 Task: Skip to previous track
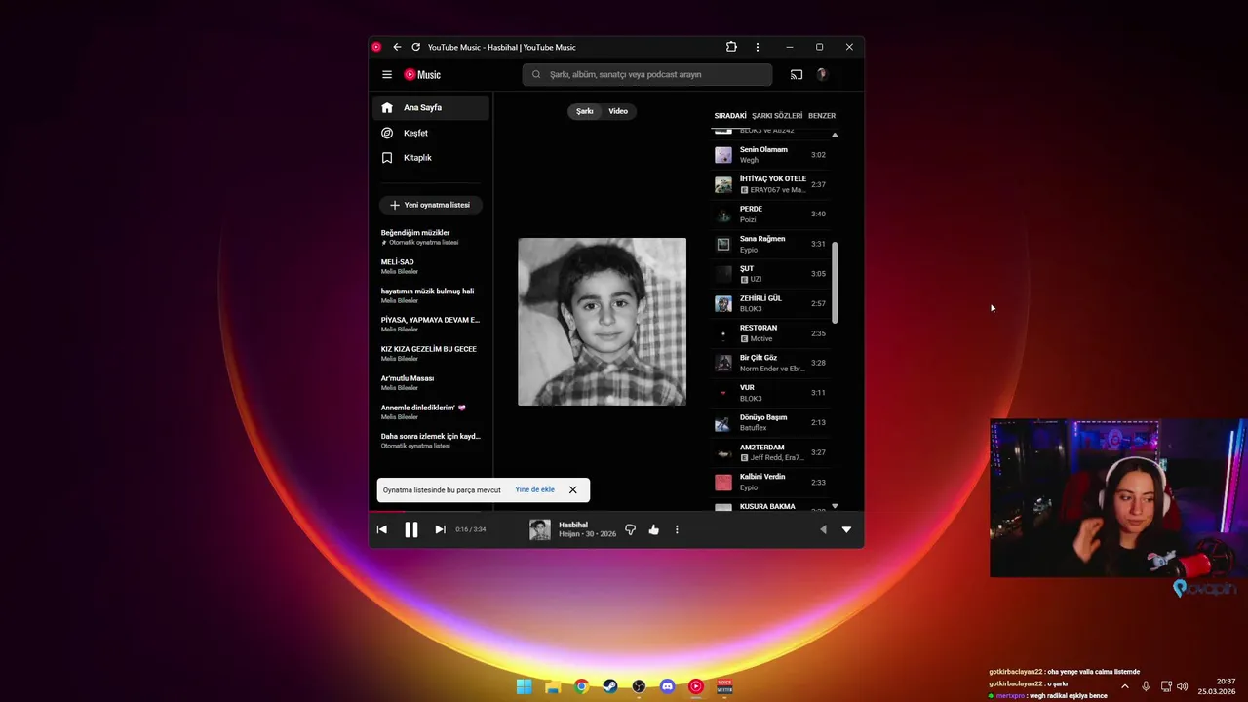point(382,529)
